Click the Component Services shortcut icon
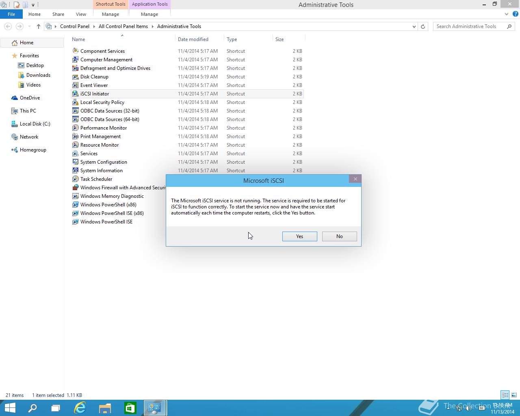 (x=75, y=51)
